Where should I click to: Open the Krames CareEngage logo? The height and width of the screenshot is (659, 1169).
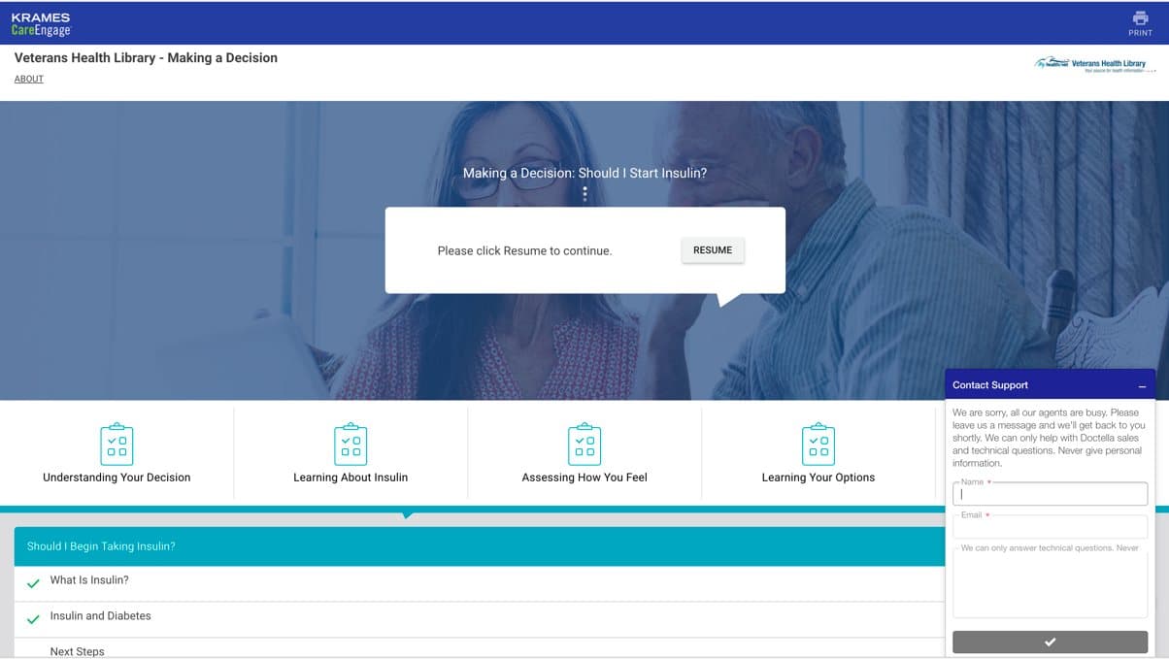point(42,24)
